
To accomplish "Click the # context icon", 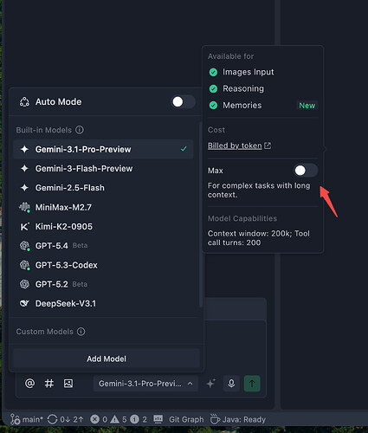I will point(49,384).
